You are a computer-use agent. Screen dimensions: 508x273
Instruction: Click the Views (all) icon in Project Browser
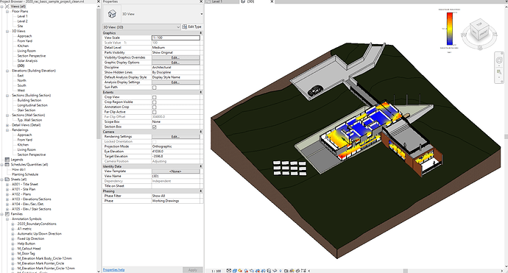tap(7, 7)
